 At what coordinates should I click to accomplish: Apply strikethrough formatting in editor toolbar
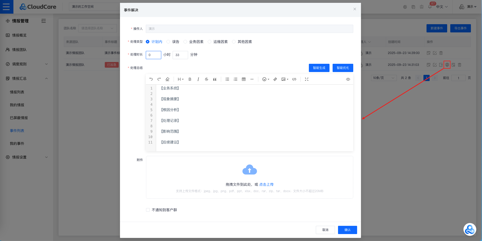pyautogui.click(x=206, y=79)
